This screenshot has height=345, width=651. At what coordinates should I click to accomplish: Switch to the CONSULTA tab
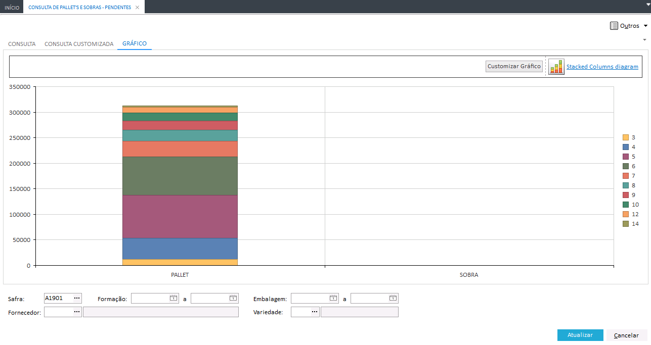click(22, 44)
